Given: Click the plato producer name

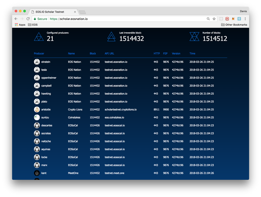Looking at the screenshot, I should (x=44, y=102).
